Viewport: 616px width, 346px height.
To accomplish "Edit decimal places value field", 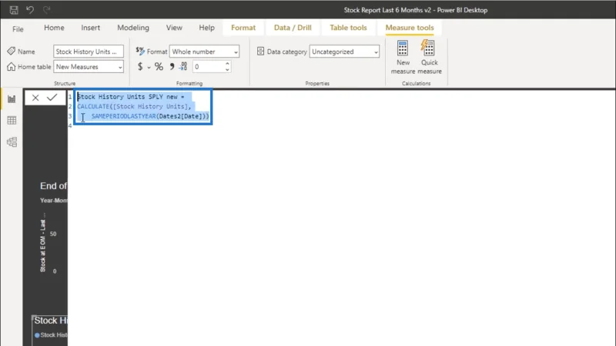I will pyautogui.click(x=208, y=67).
